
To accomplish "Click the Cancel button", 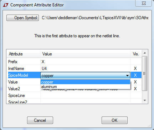I will [x=40, y=120].
